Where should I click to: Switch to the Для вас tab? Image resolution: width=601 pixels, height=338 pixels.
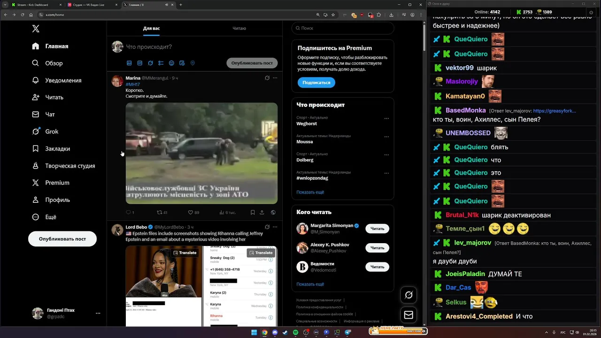(151, 28)
